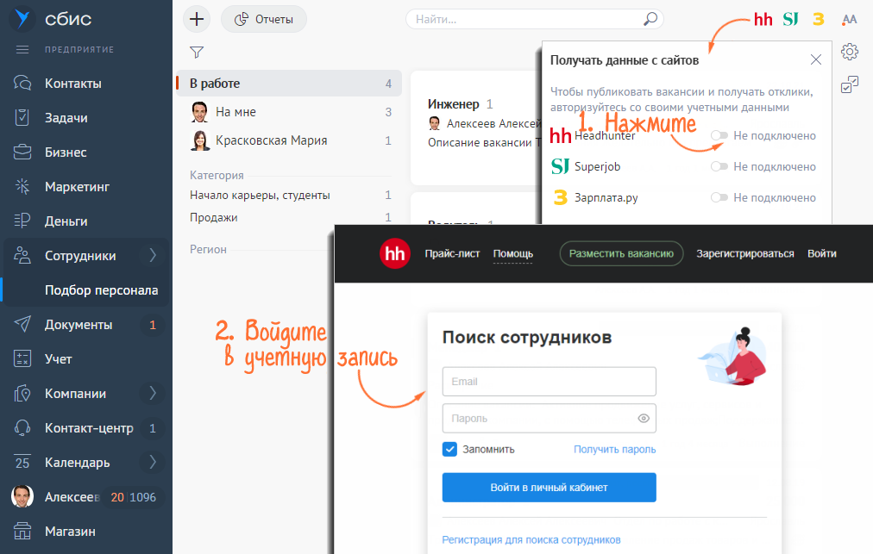This screenshot has width=873, height=554.
Task: Expand the Сотрудники sidebar section
Action: 153,255
